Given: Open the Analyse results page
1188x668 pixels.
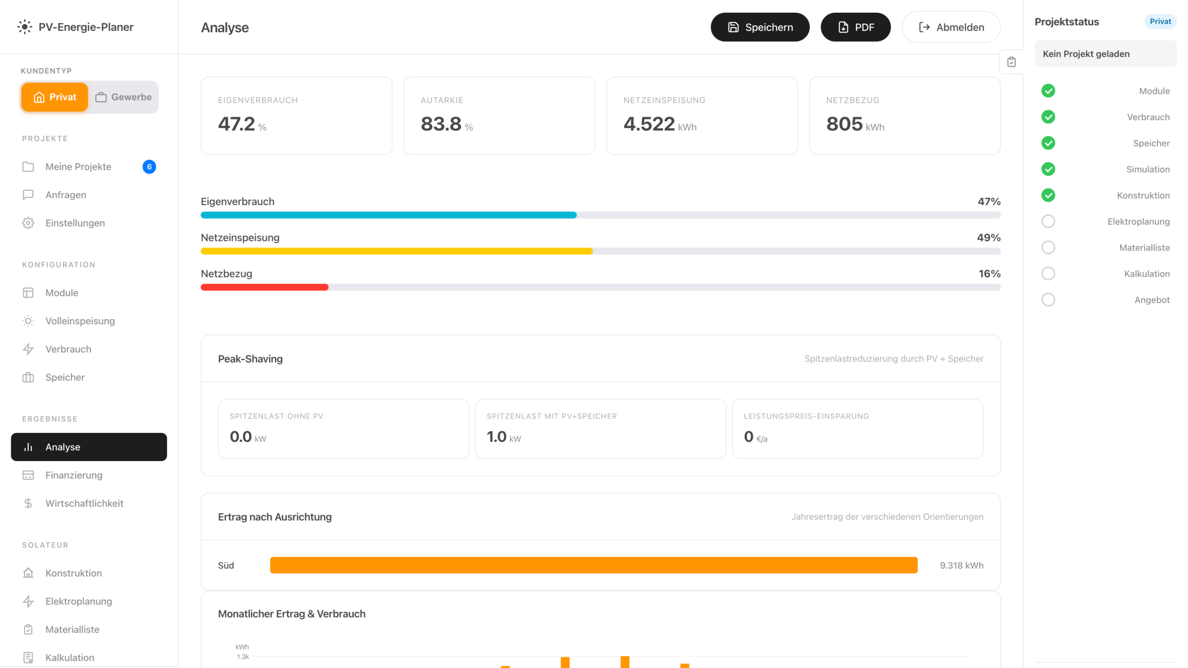Looking at the screenshot, I should click(89, 447).
